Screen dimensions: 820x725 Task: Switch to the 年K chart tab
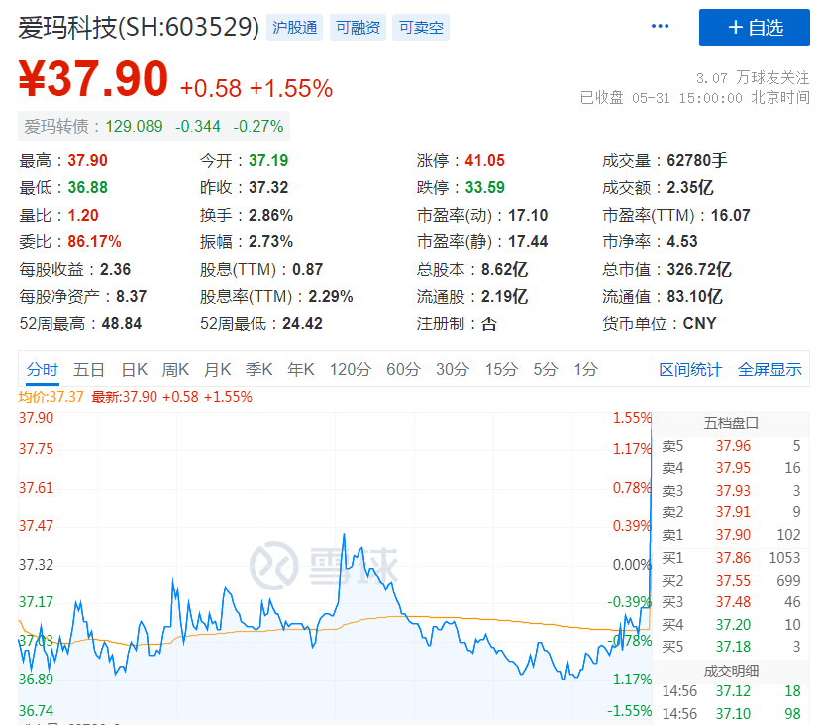301,369
